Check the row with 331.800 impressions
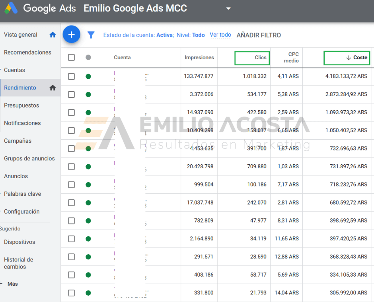Screen dimensions: 374x302 pos(71,293)
